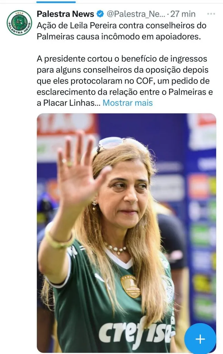Tap the blue compose plus button
223x354 pixels.
point(200,339)
